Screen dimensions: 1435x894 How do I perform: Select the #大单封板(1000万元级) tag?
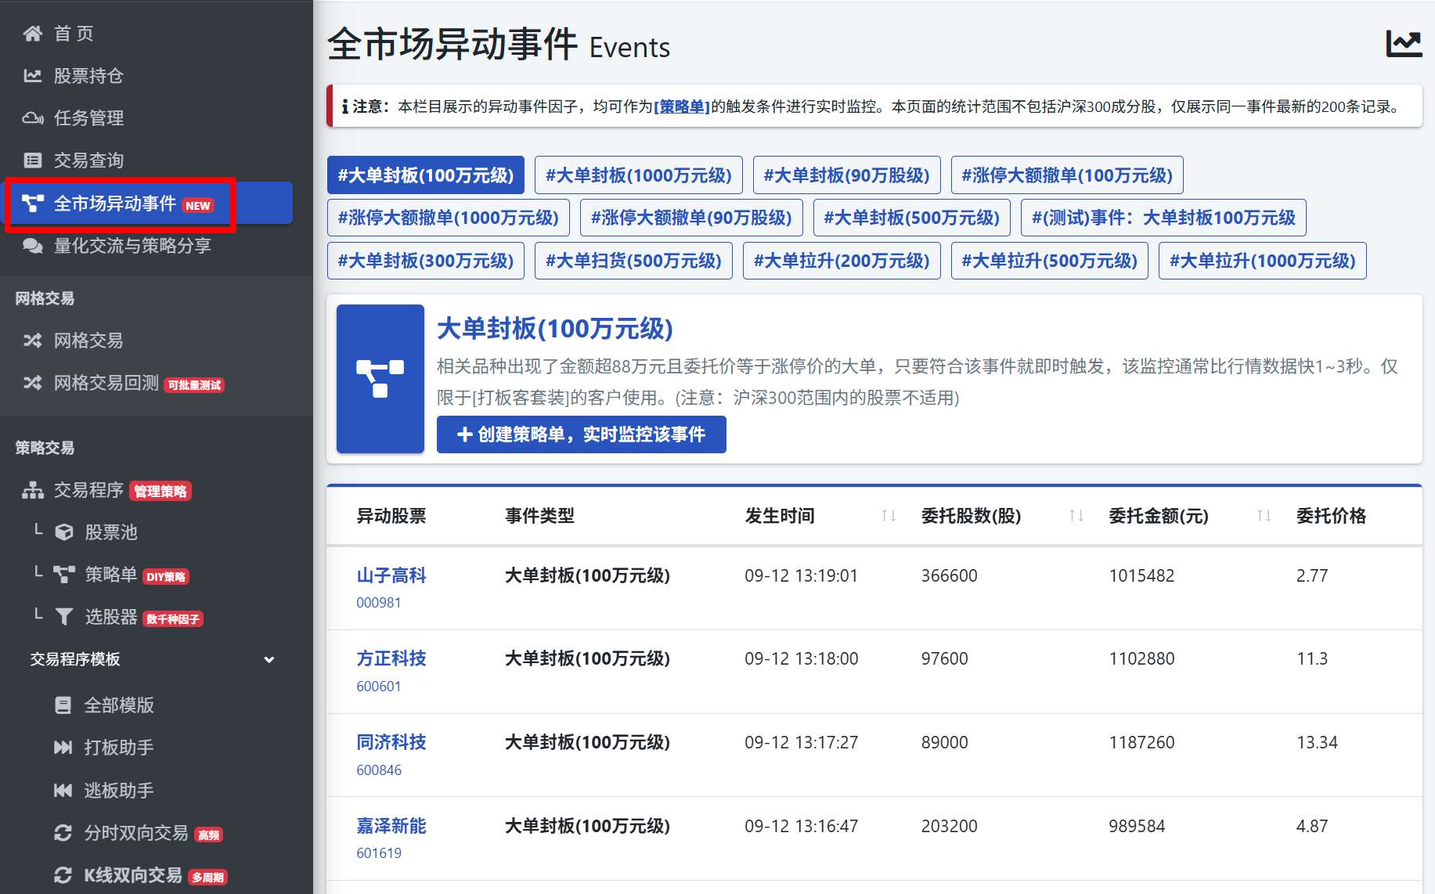pos(639,175)
